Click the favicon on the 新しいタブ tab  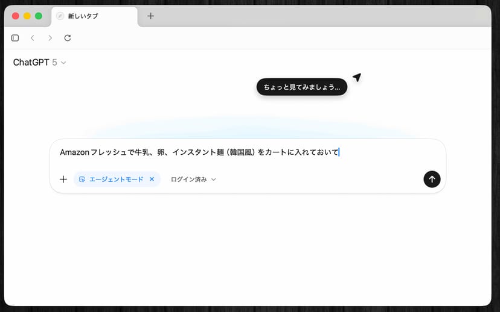(x=60, y=16)
